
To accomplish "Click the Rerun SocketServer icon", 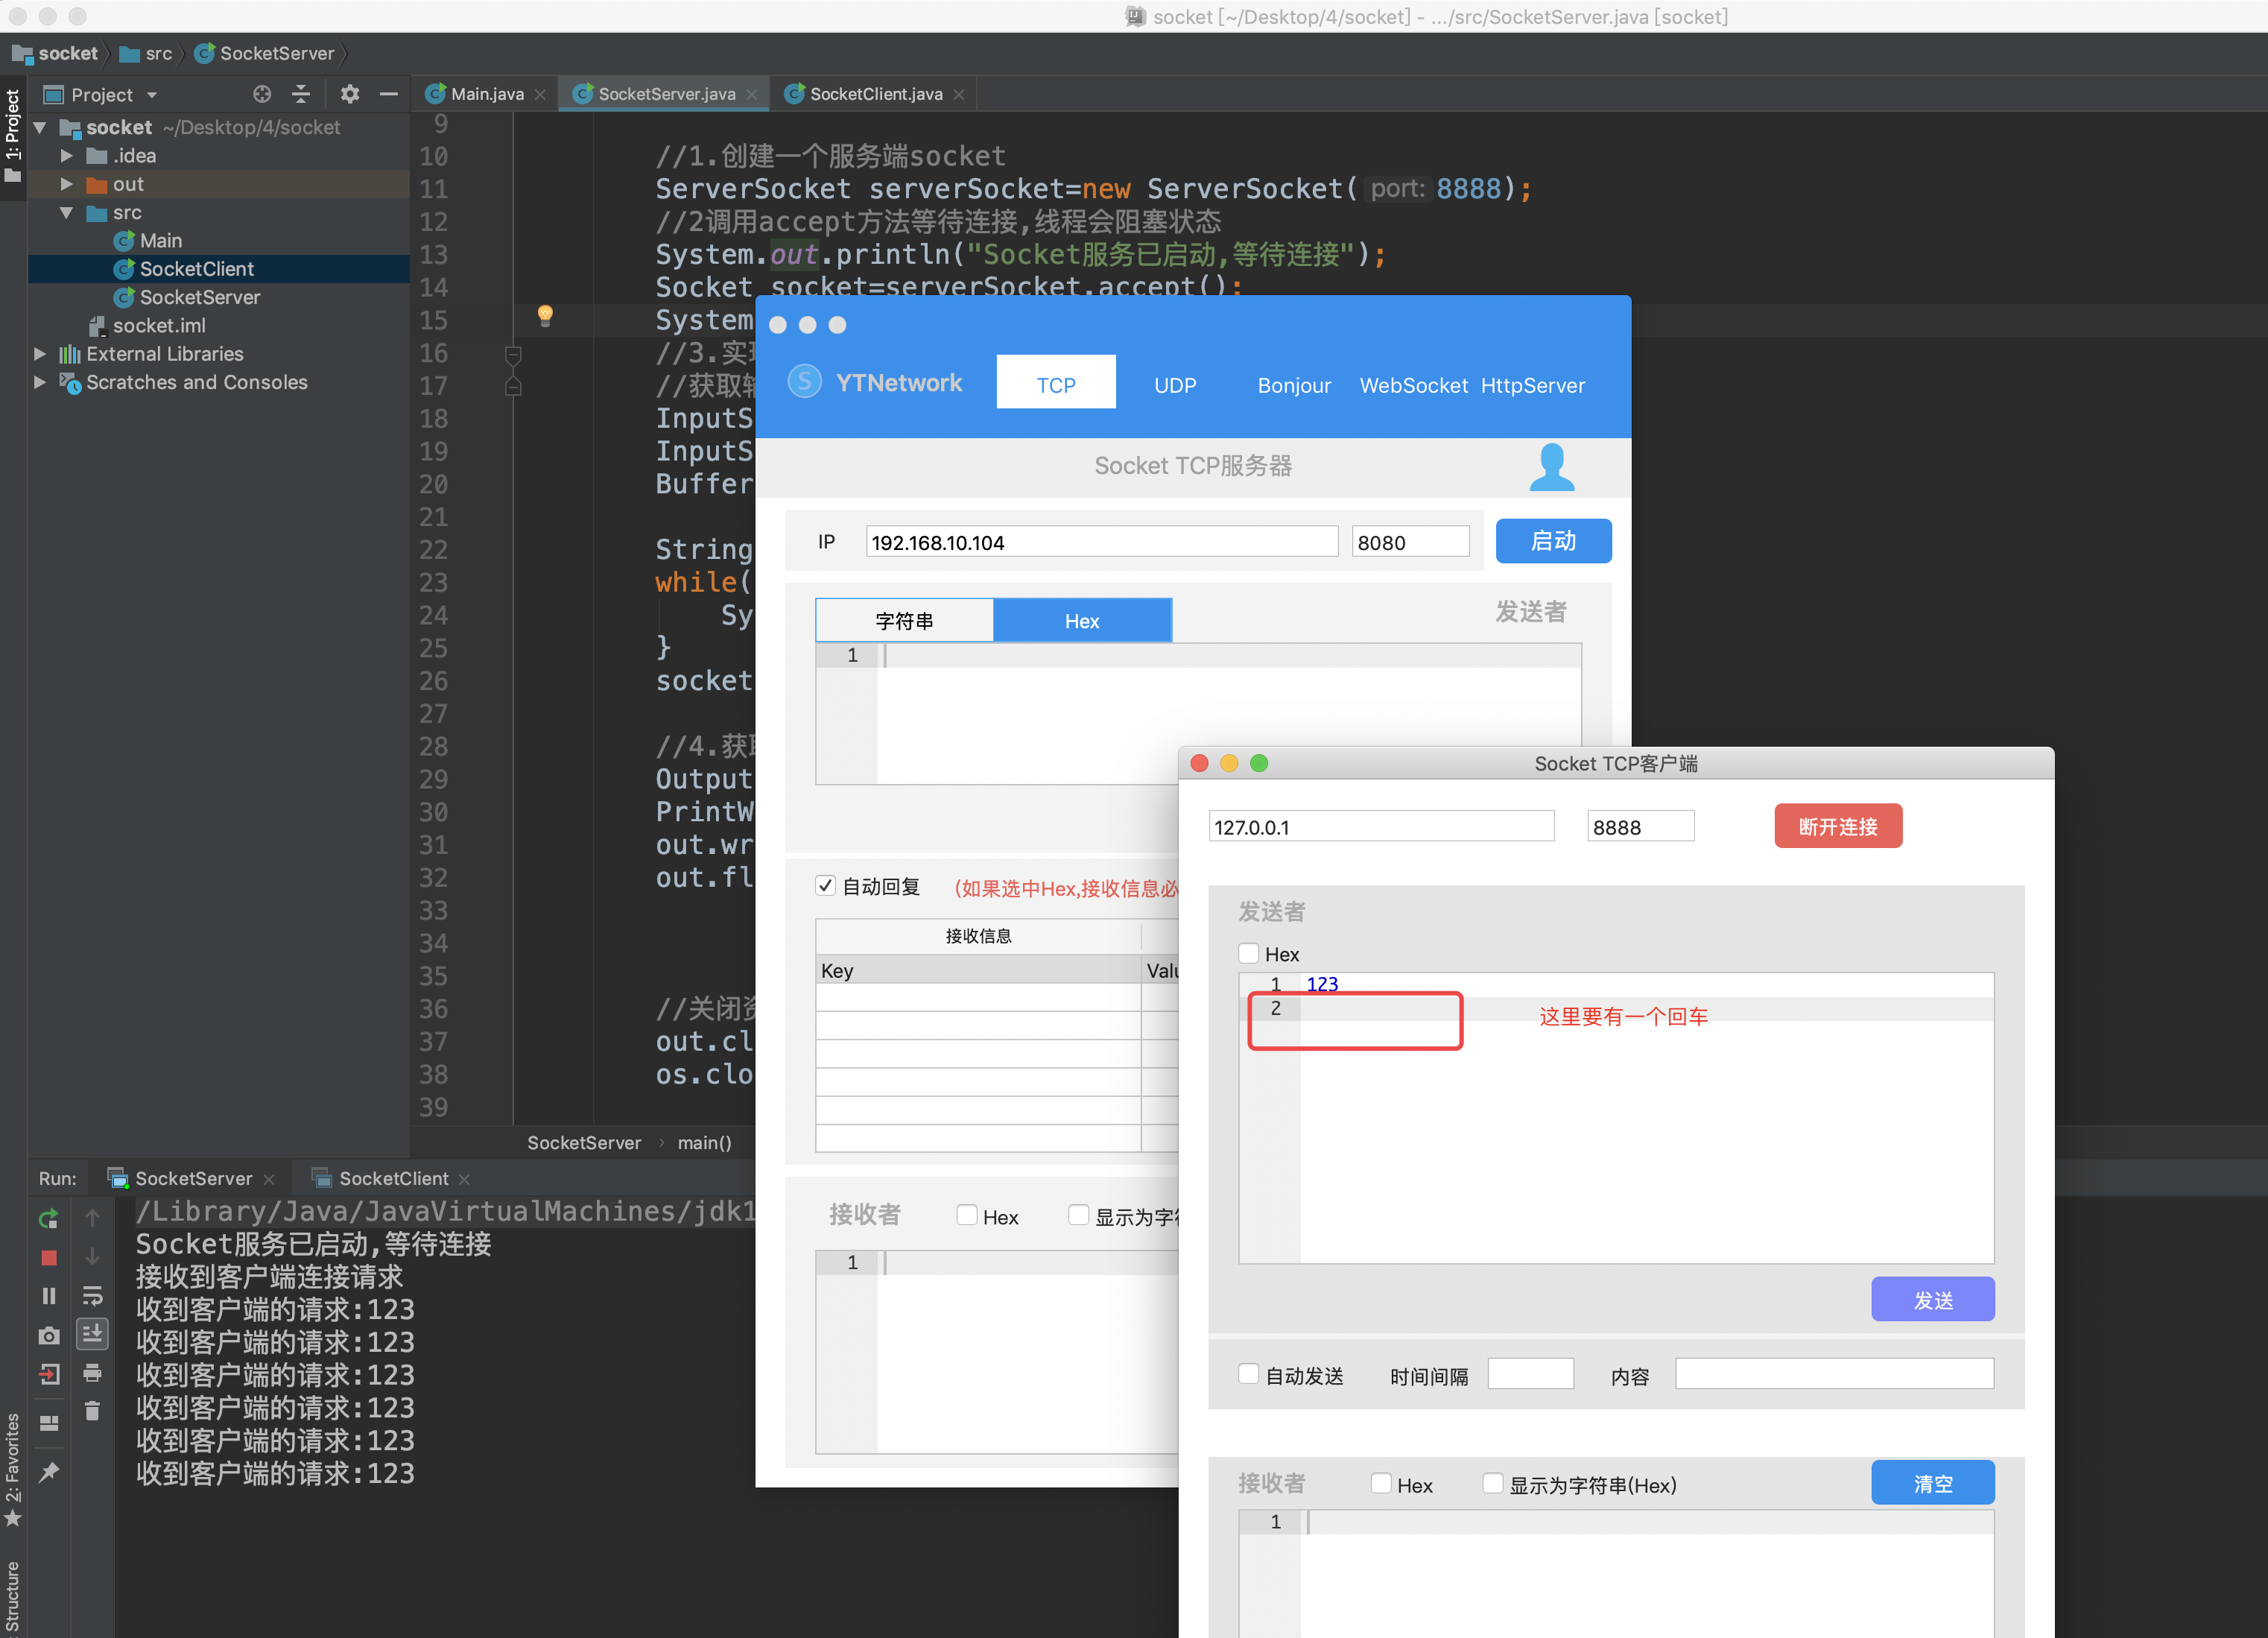I will click(x=48, y=1219).
